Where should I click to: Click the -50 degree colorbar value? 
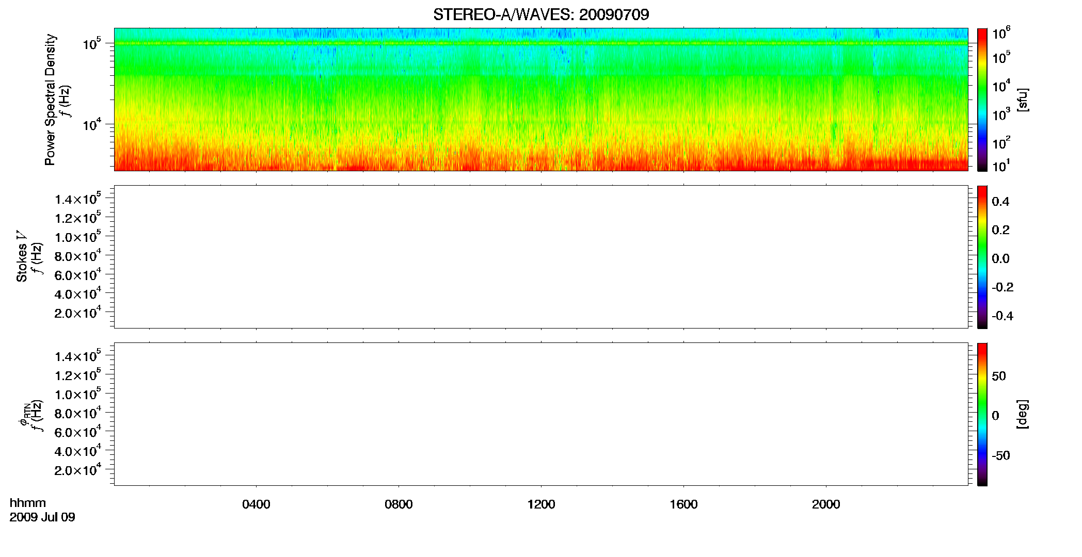coord(1000,456)
